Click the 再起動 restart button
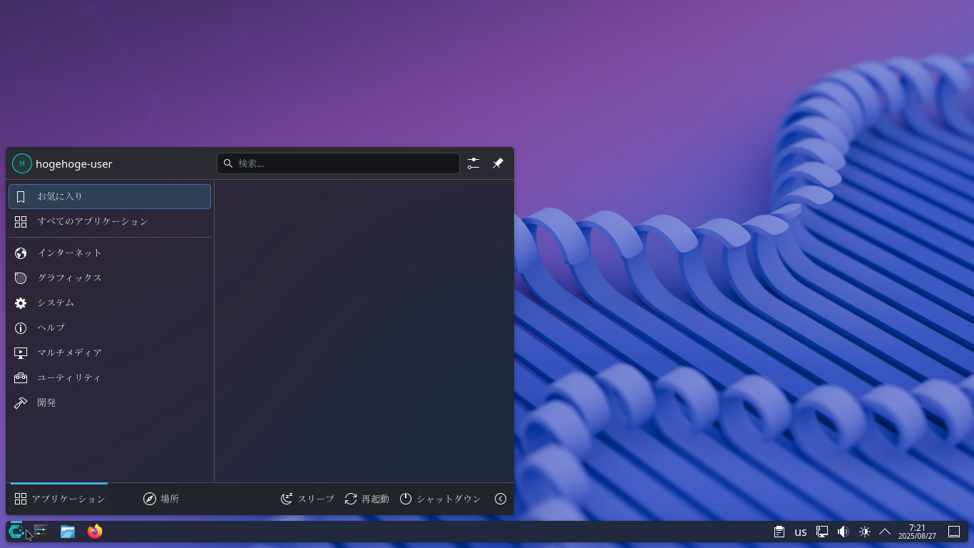974x548 pixels. 366,499
